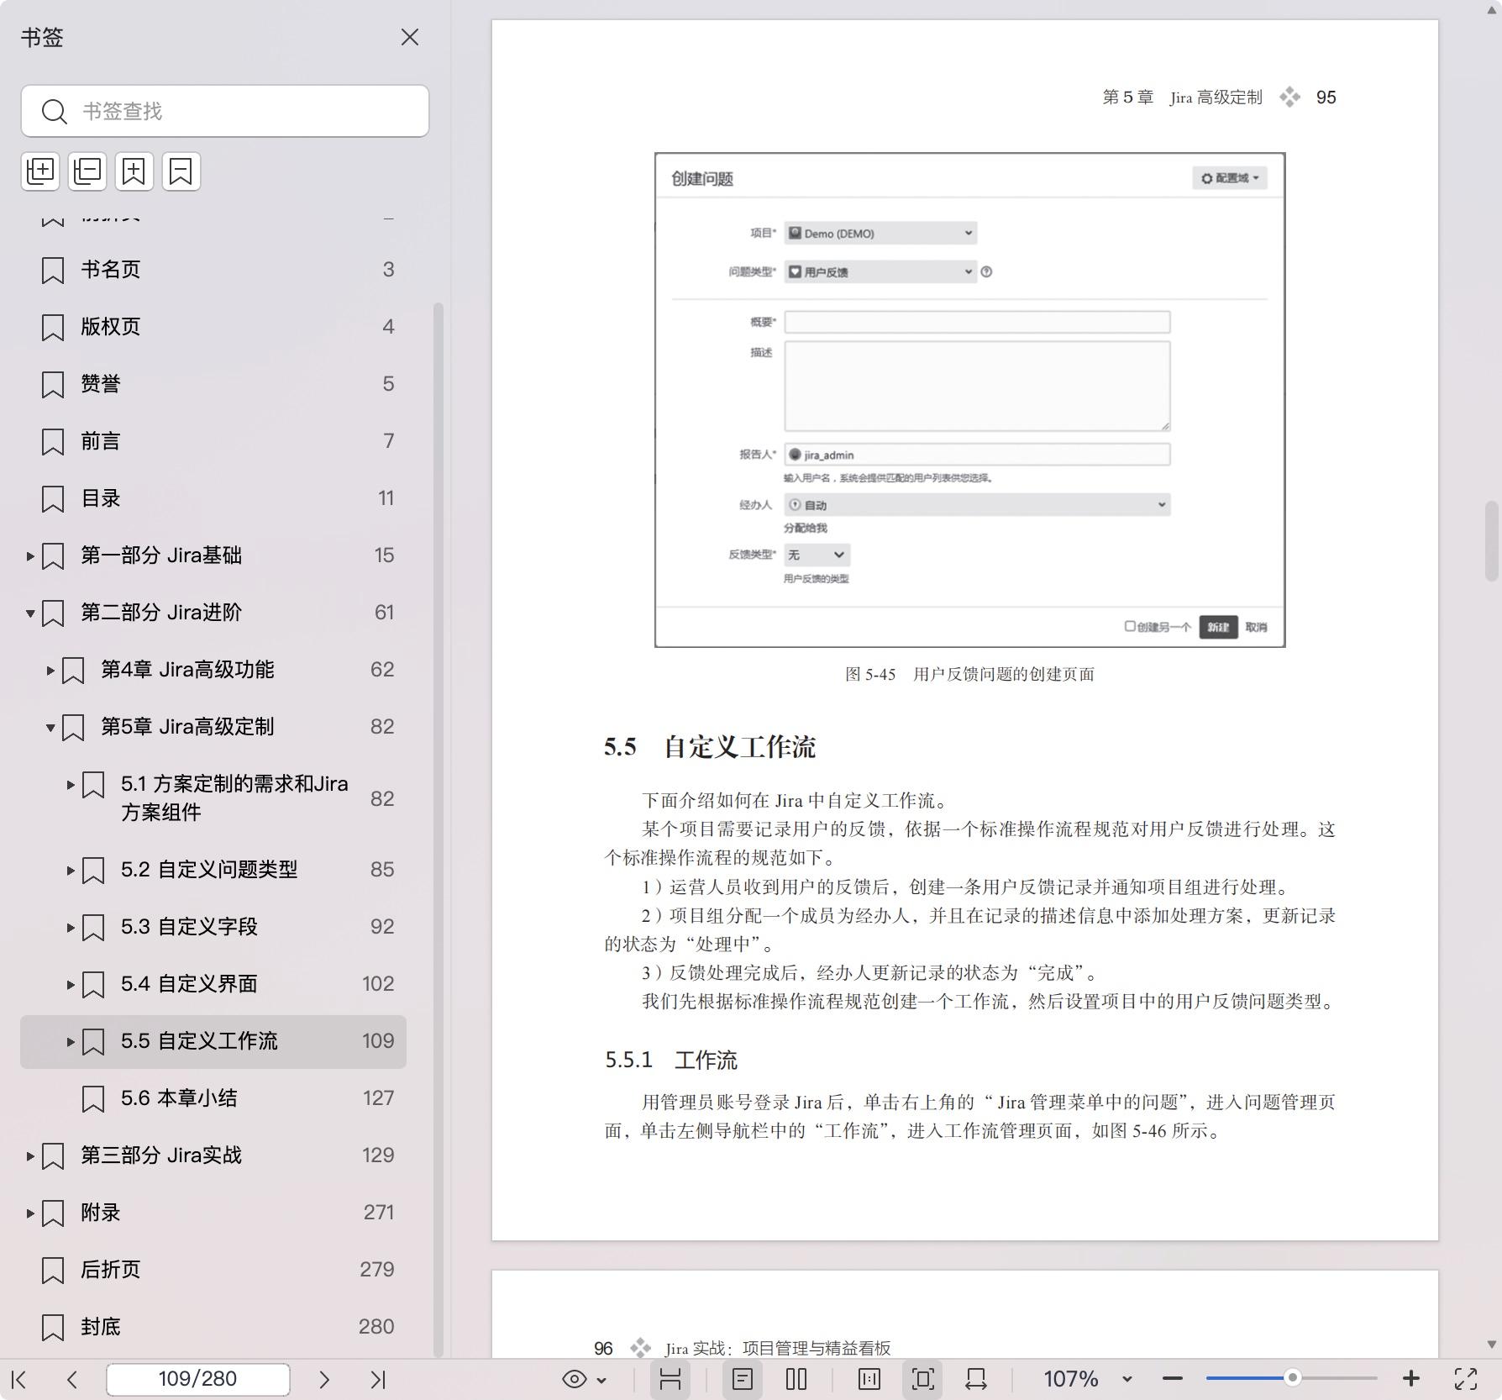This screenshot has width=1502, height=1400.
Task: Expand 5.4 自定义界面 bookmark
Action: point(71,985)
